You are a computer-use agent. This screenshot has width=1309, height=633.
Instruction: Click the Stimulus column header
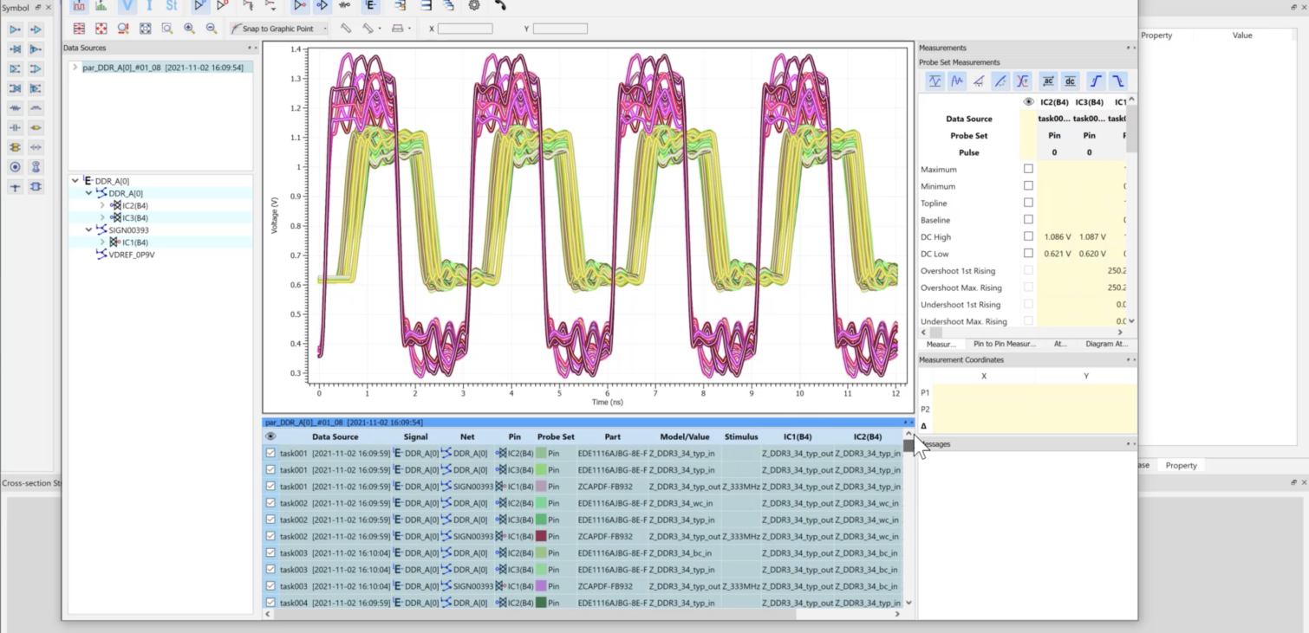(x=741, y=436)
